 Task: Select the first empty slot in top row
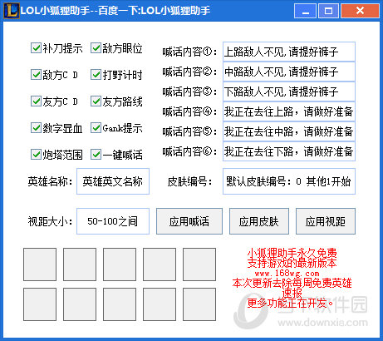click(40, 264)
